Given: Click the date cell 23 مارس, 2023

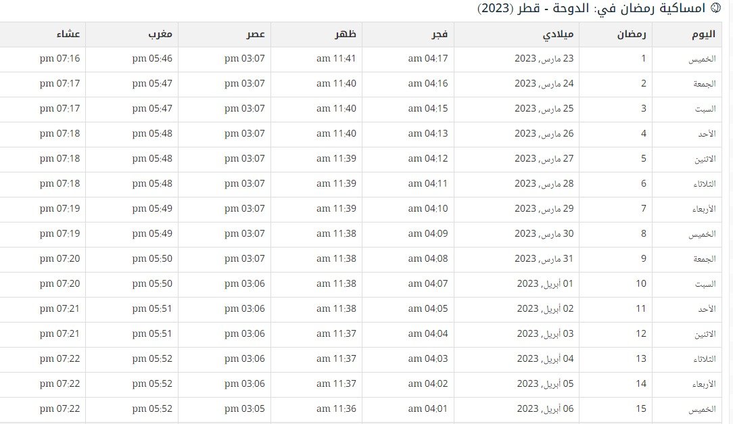Looking at the screenshot, I should (x=544, y=59).
